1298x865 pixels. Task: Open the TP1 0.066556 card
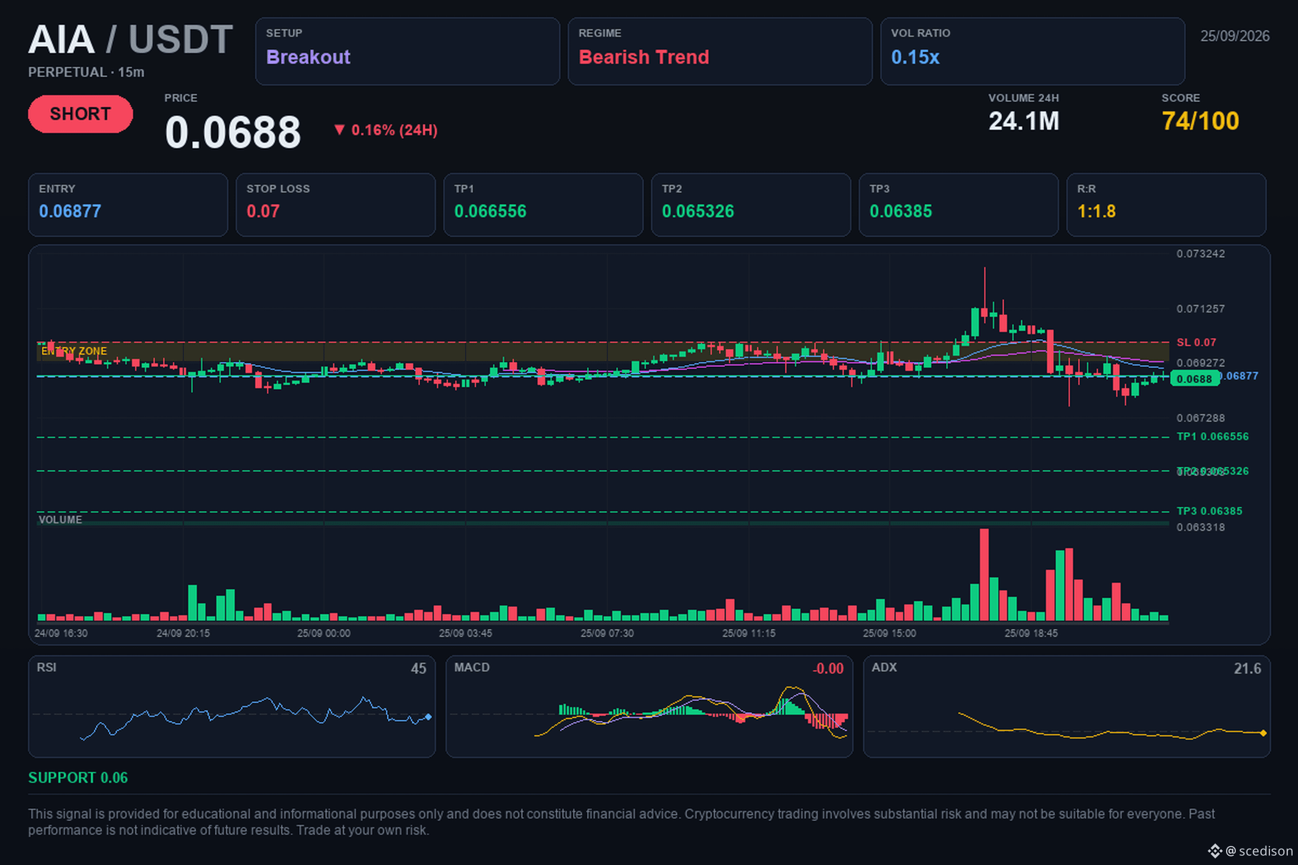[543, 205]
